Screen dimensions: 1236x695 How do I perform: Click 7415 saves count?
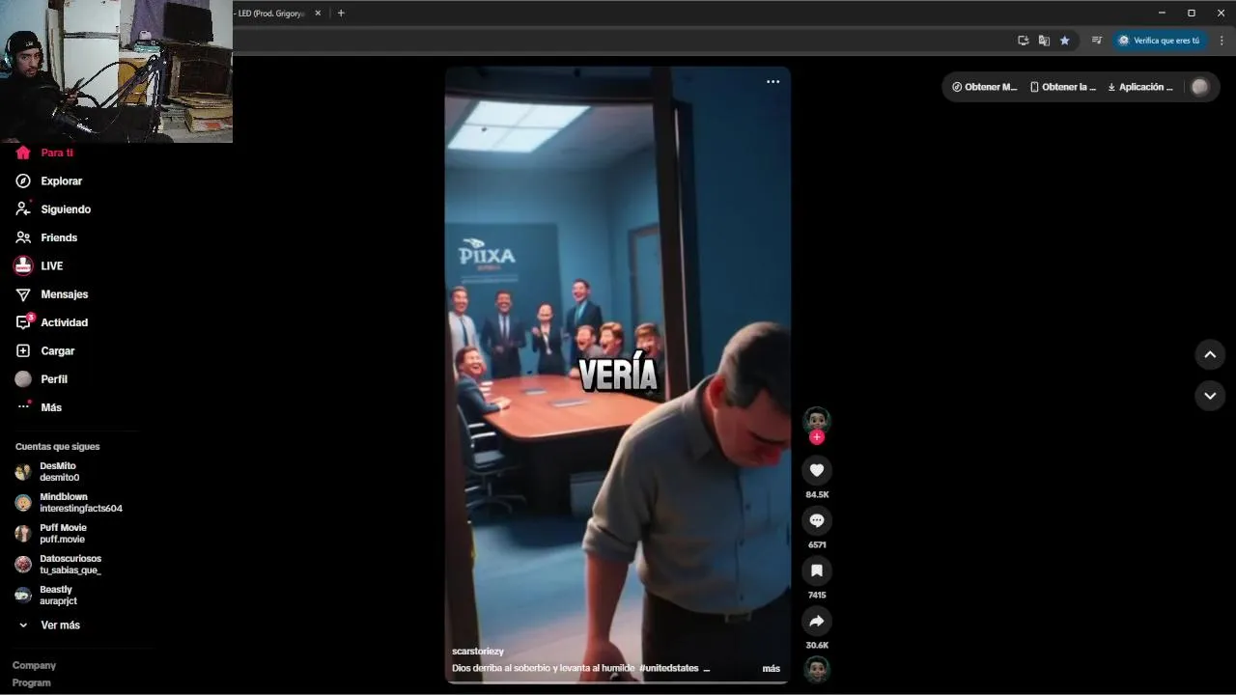[x=817, y=595]
